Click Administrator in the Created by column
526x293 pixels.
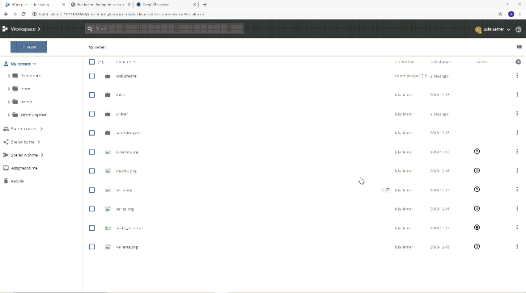[410, 76]
